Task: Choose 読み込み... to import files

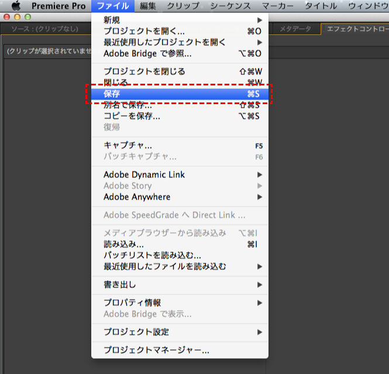Action: [180, 245]
